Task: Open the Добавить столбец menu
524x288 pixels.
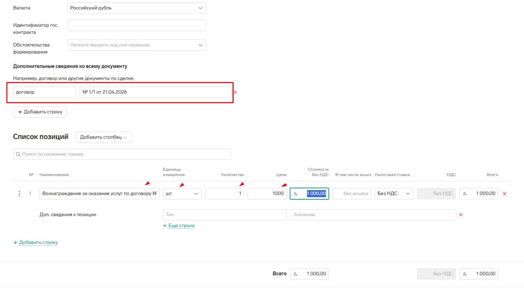Action: (104, 137)
